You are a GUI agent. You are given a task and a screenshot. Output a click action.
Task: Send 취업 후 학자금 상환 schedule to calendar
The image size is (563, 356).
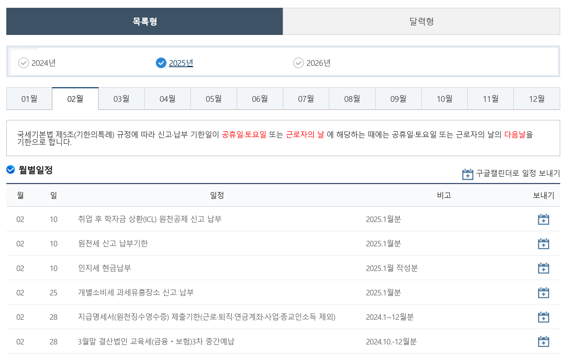coord(543,219)
